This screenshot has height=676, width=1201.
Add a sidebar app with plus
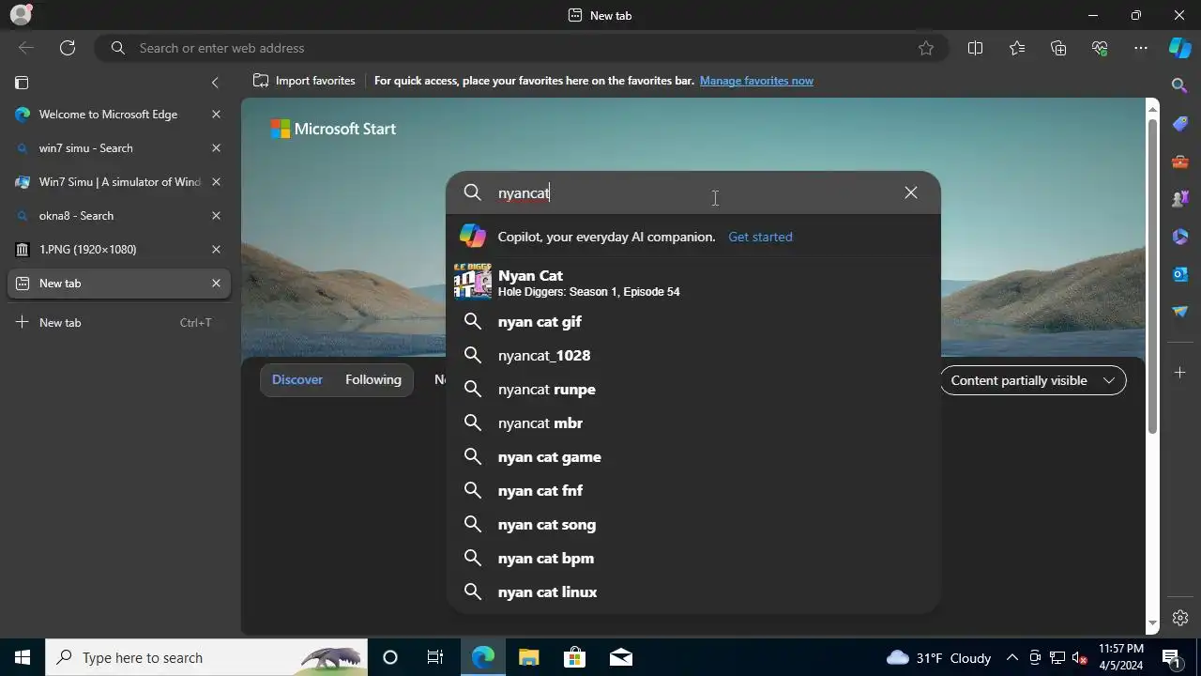pyautogui.click(x=1180, y=373)
